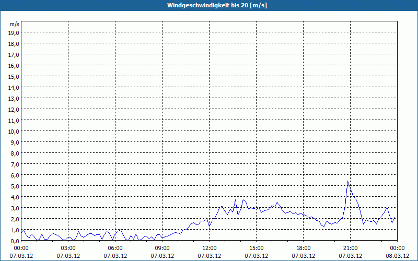Click the 0,0 y-axis label
The height and width of the screenshot is (261, 418).
tap(15, 241)
